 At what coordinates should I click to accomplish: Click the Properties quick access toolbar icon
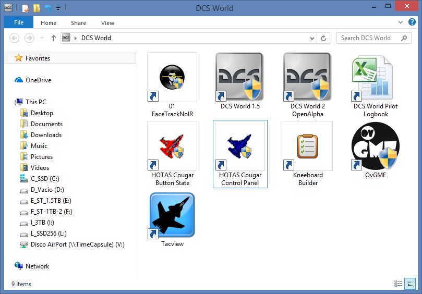(x=26, y=8)
